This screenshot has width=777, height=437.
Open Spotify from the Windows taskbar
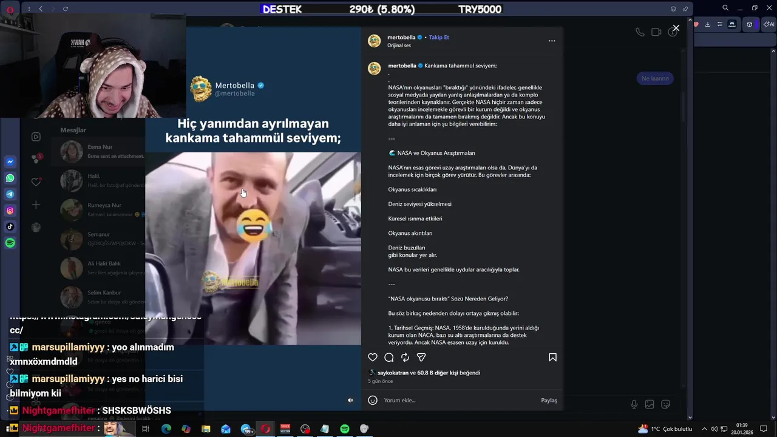click(x=345, y=429)
